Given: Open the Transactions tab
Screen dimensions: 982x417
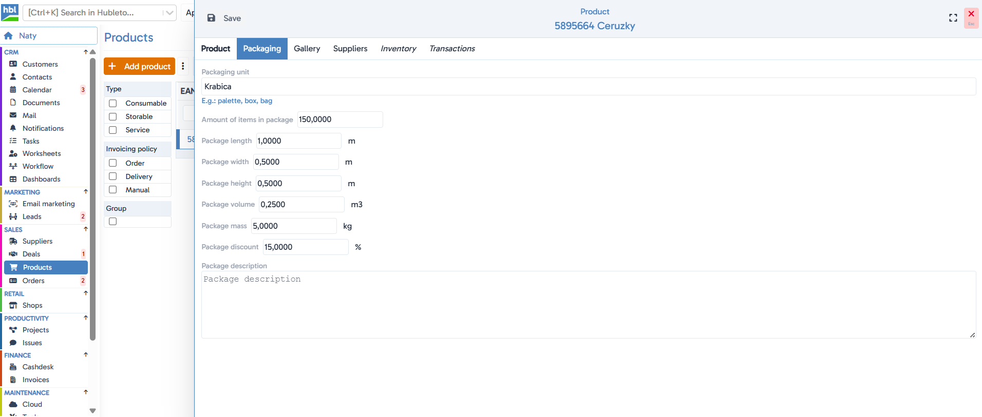Looking at the screenshot, I should pyautogui.click(x=452, y=49).
